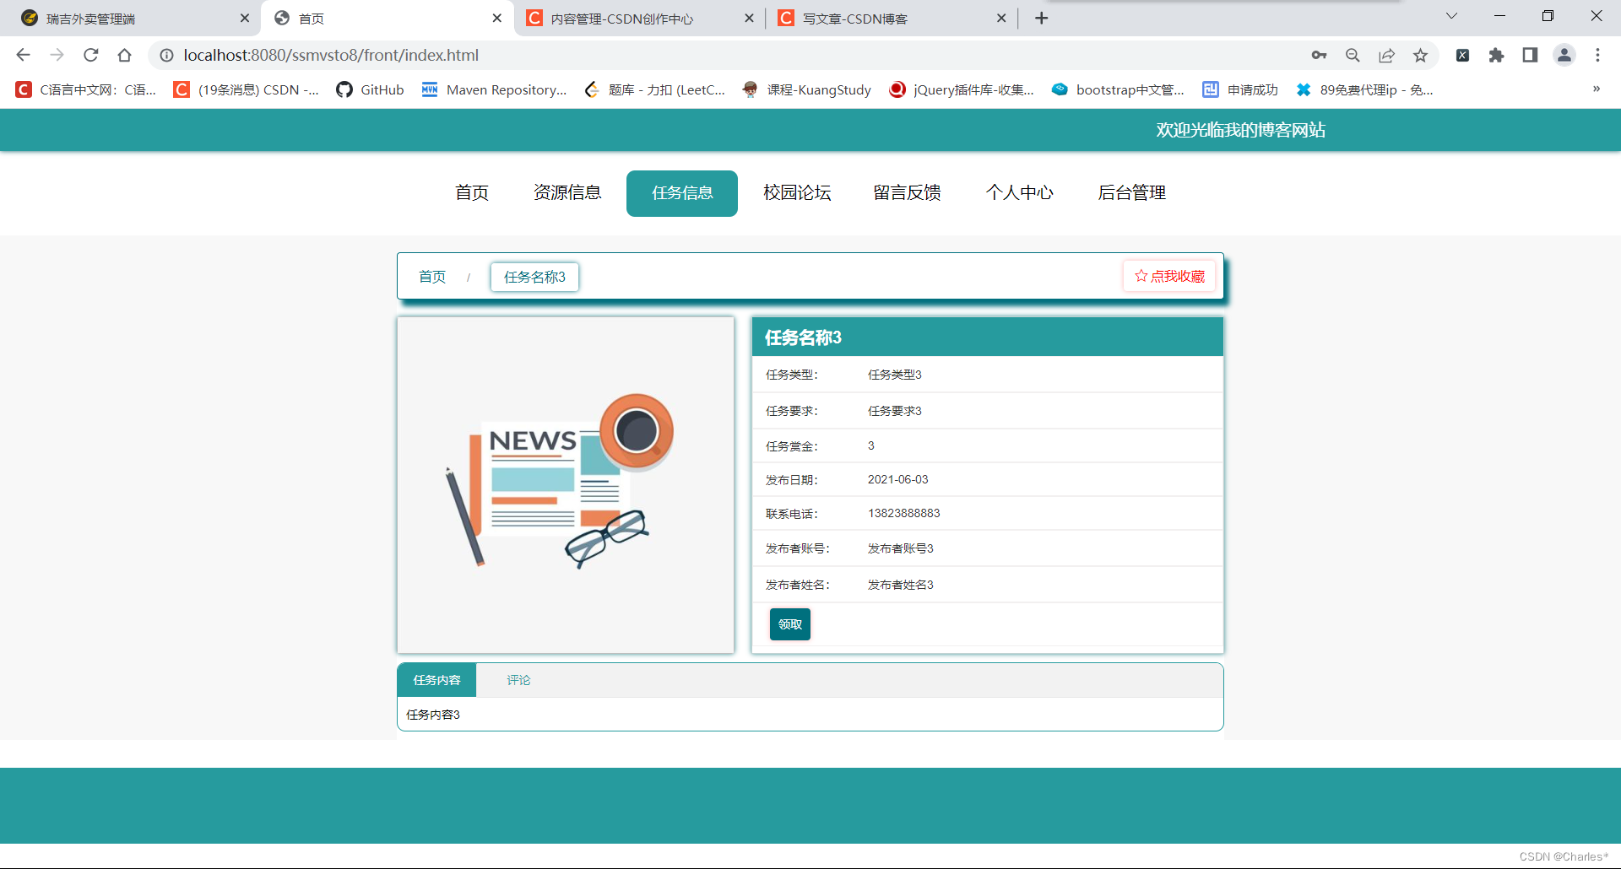Open the 题库 - 力扣 LeetCode bookmark
This screenshot has width=1621, height=869.
[x=654, y=89]
